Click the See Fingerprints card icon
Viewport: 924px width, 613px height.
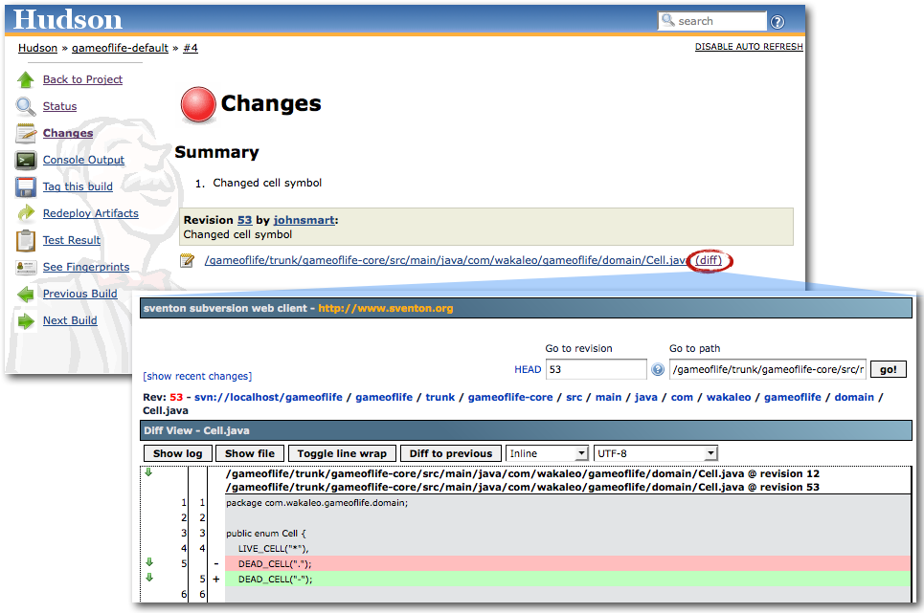tap(26, 267)
